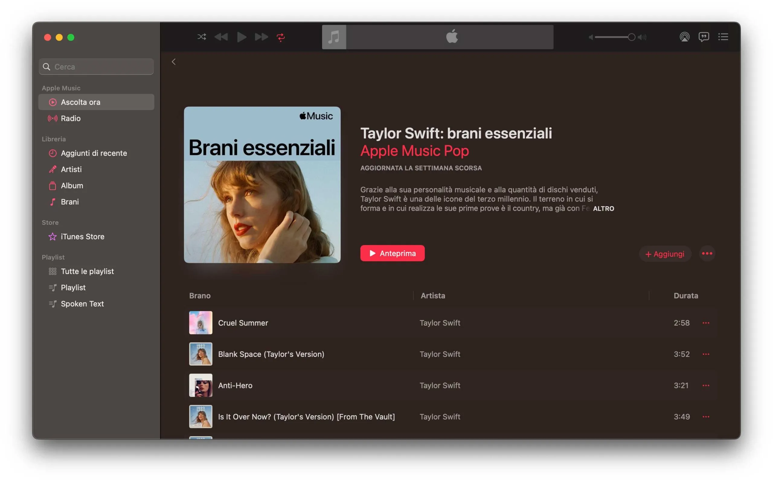Expand the playlist description via ALTRO
Image resolution: width=773 pixels, height=482 pixels.
click(x=604, y=209)
